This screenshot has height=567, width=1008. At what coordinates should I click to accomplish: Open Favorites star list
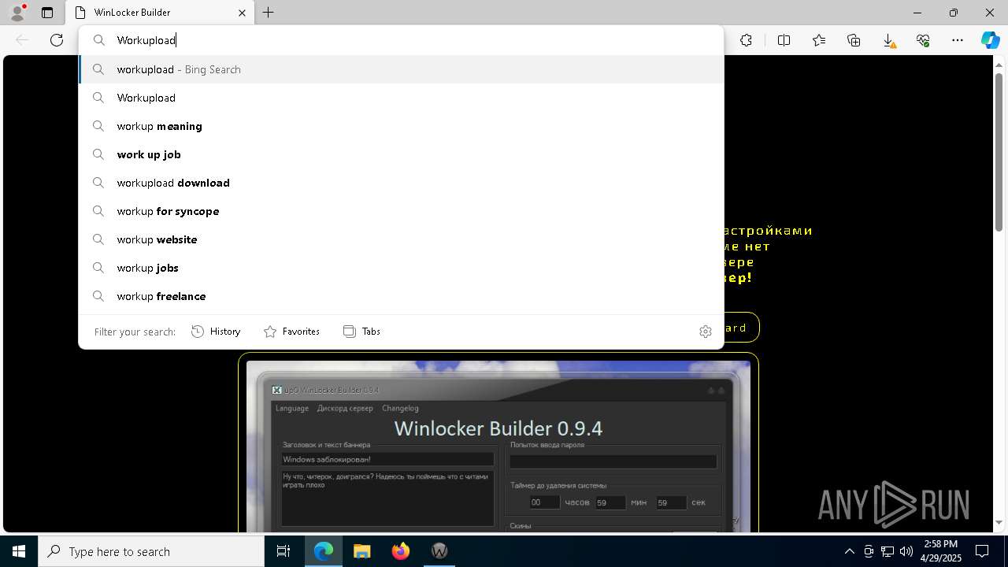[x=819, y=40]
